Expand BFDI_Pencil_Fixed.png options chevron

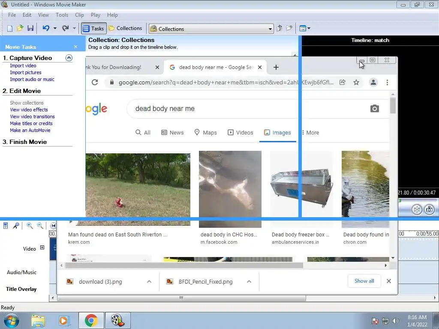(x=249, y=281)
